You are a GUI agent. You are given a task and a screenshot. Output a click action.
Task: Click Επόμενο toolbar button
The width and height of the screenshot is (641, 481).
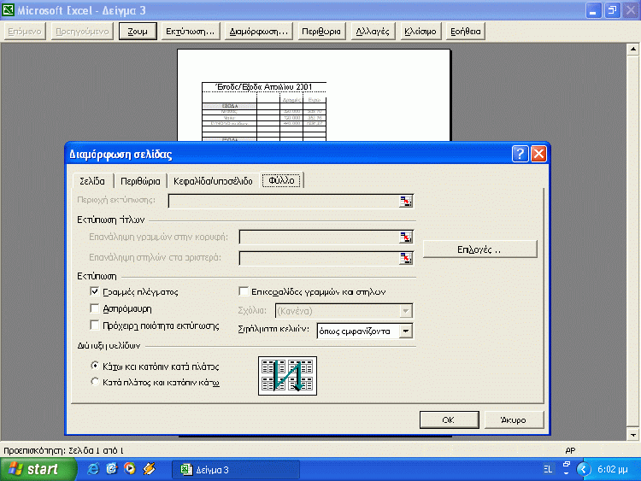click(25, 32)
